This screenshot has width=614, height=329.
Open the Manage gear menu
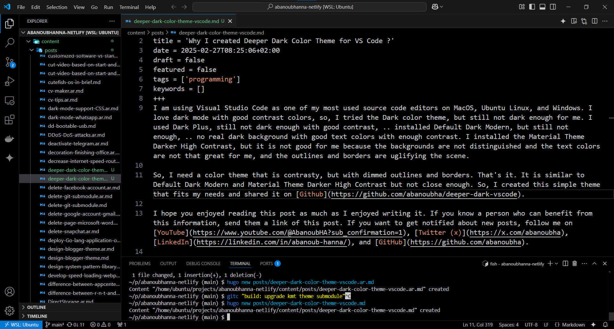pos(10,310)
